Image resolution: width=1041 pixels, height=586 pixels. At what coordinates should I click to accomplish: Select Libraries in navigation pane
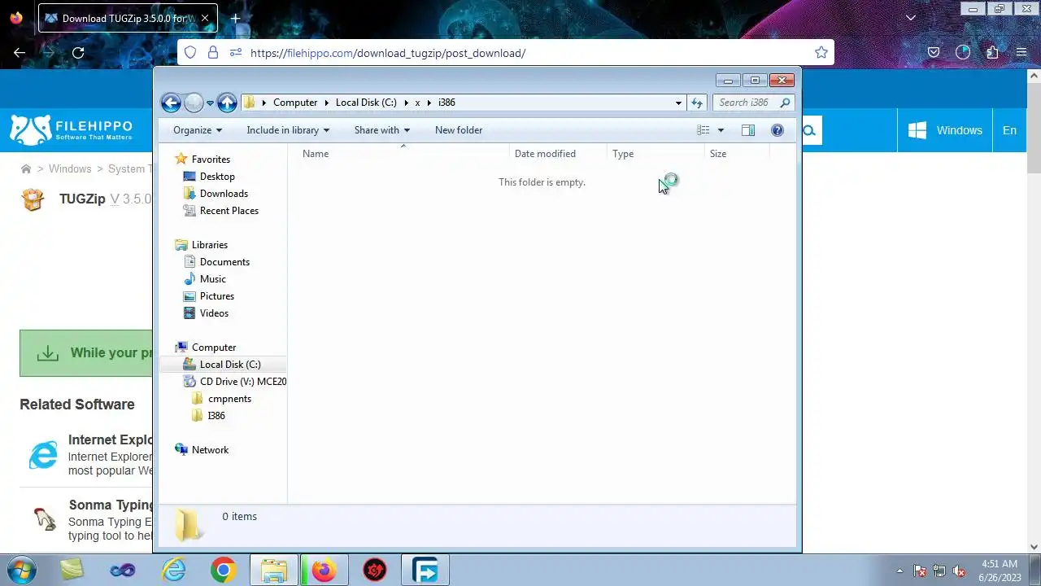(x=210, y=245)
